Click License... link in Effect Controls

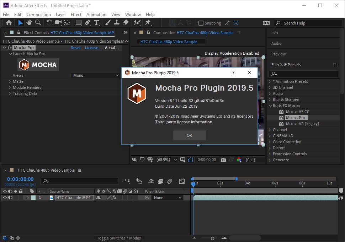click(x=92, y=48)
